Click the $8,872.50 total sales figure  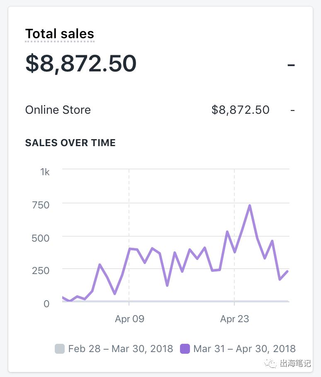(x=81, y=63)
